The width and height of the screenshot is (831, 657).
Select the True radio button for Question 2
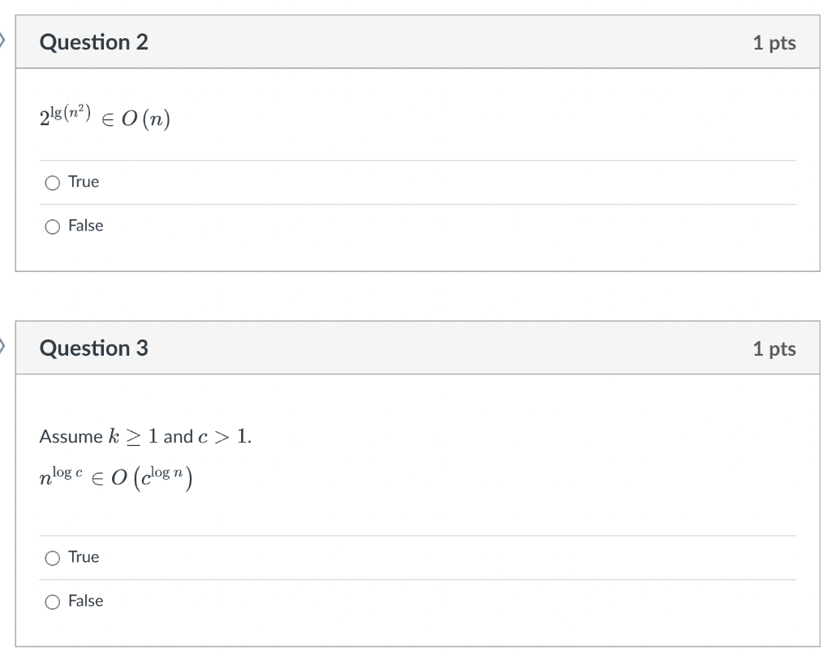pyautogui.click(x=51, y=182)
